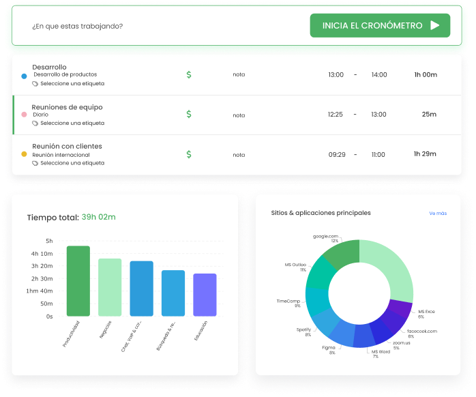Type in the '¿En que estas trabajando?' field
This screenshot has height=397, width=476.
(136, 27)
